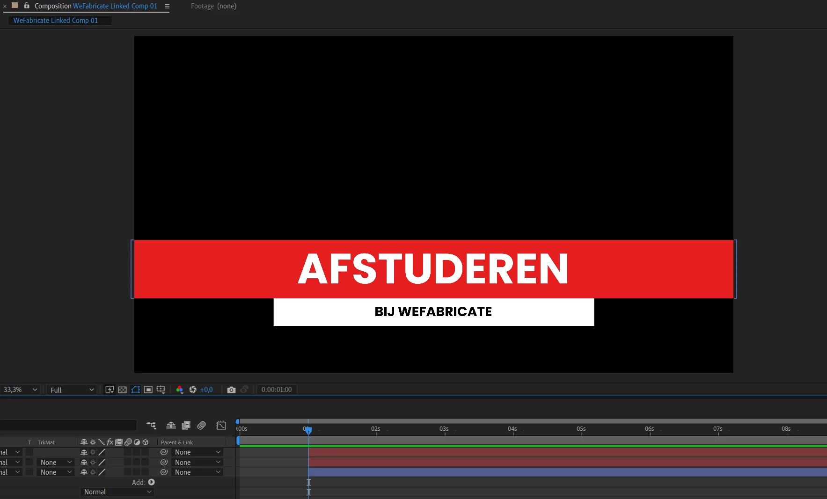Toggle Motion Blur switch on first layer
This screenshot has height=499, width=827.
[x=128, y=452]
